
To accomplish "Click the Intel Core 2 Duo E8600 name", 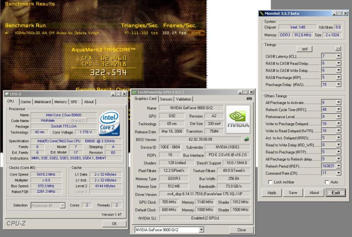I will 64,115.
